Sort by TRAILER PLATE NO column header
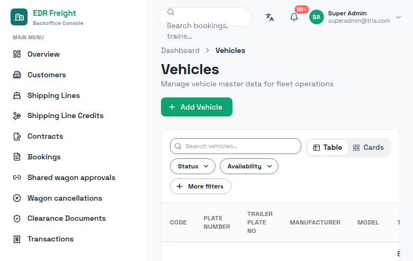Screen dimensions: 413x261 [259, 222]
